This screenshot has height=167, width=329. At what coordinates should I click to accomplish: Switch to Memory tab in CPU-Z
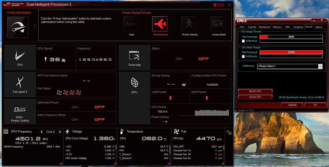click(277, 27)
